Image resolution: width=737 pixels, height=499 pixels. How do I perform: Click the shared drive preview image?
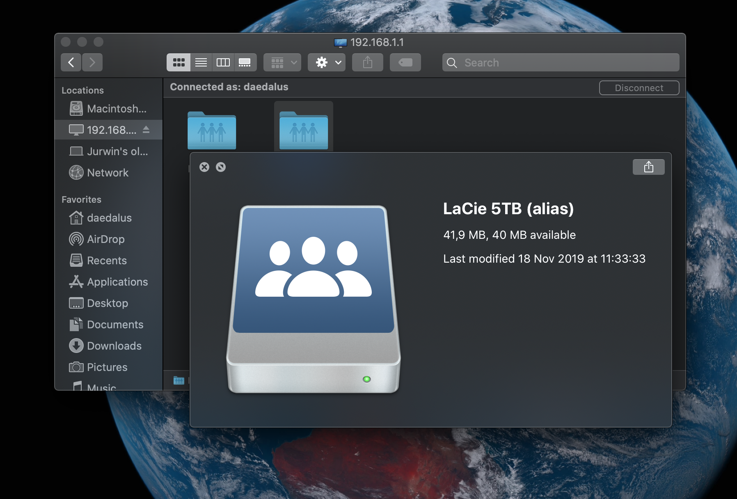314,299
